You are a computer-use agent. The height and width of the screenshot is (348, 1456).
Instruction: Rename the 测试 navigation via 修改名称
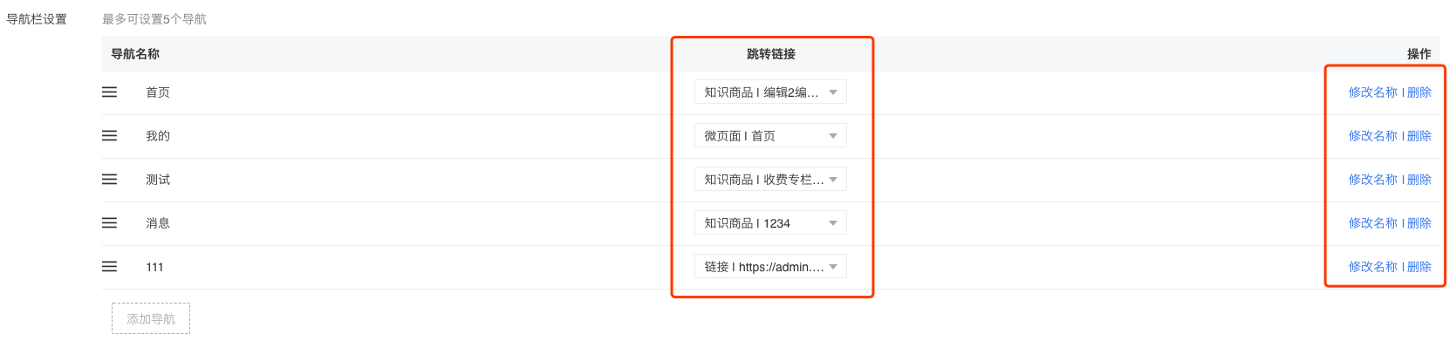click(x=1372, y=179)
